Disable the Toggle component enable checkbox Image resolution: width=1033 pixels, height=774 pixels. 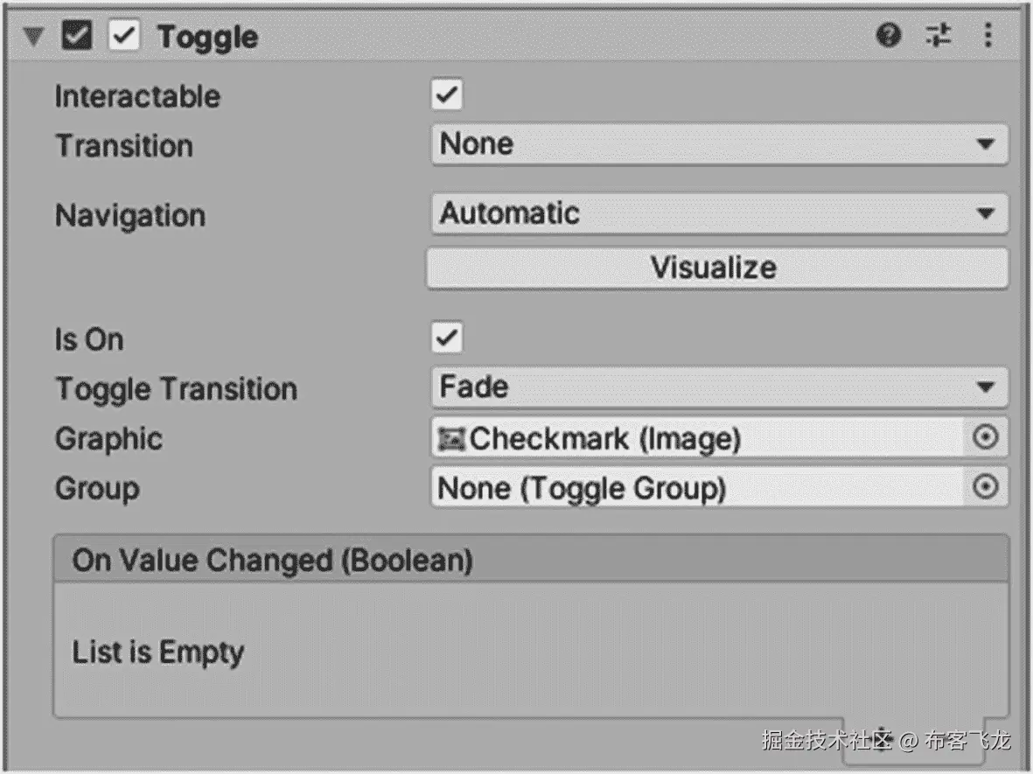pyautogui.click(x=124, y=35)
